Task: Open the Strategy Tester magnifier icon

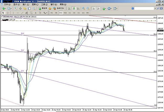Action: pyautogui.click(x=34, y=8)
